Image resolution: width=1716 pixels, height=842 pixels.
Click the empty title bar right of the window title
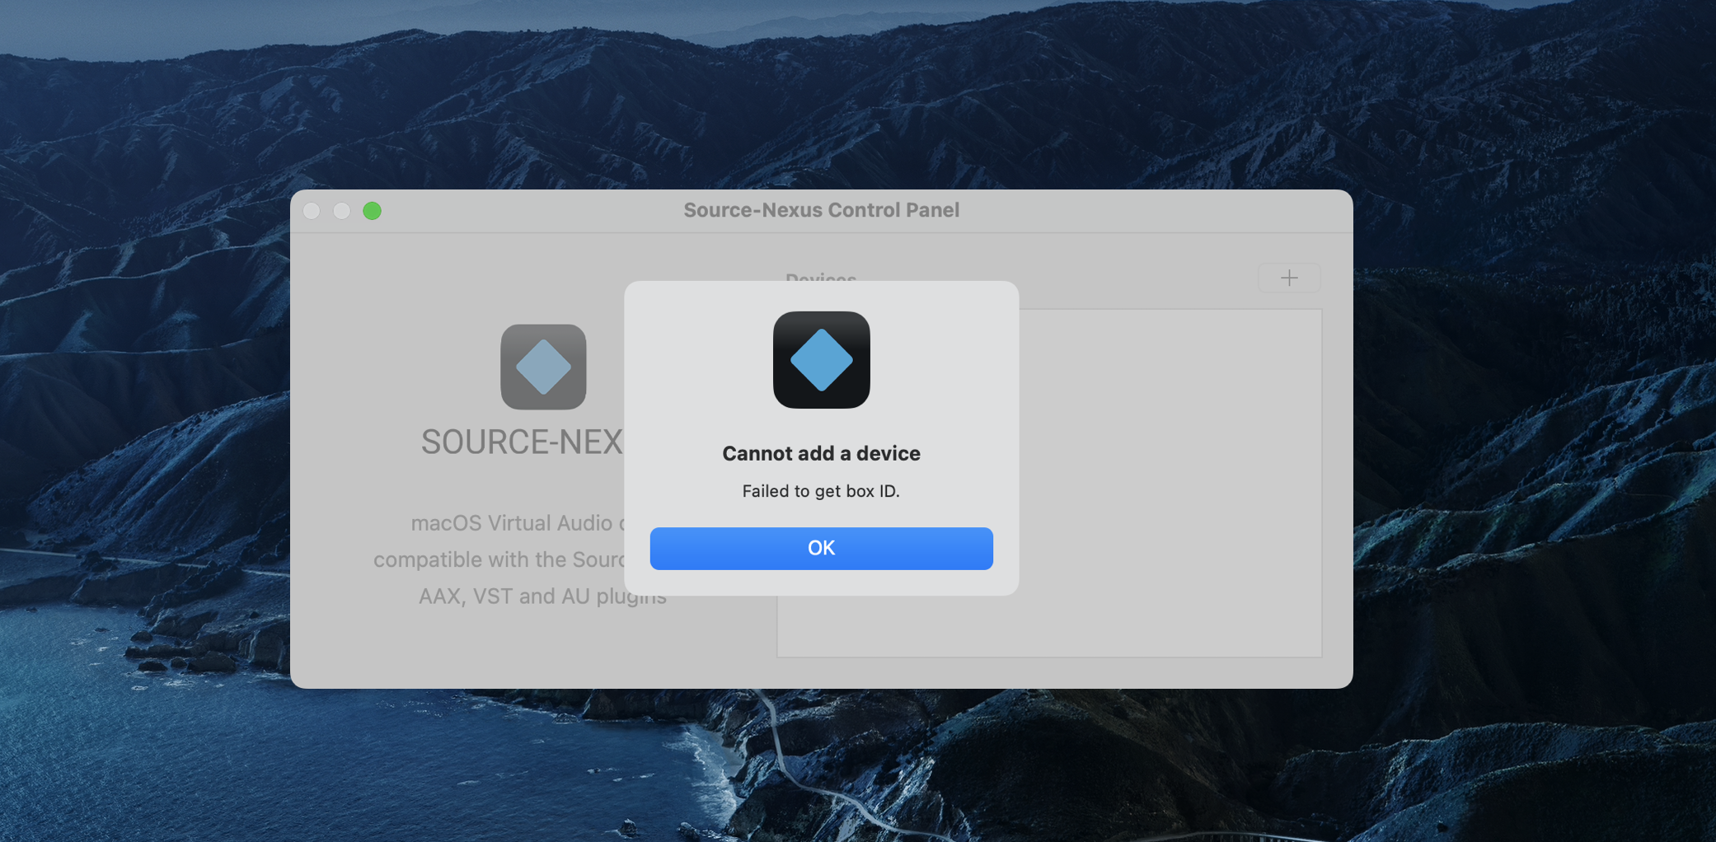tap(1154, 211)
